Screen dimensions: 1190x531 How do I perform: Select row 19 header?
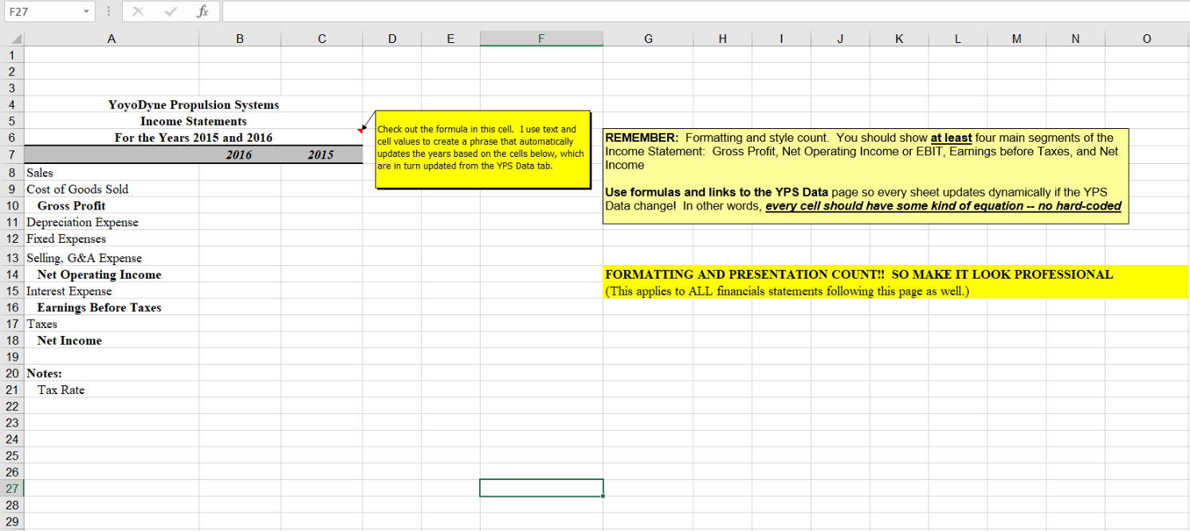[12, 357]
